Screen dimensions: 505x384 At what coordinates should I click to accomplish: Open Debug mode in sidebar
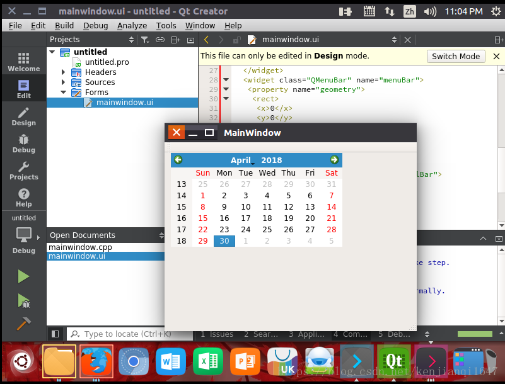(24, 144)
